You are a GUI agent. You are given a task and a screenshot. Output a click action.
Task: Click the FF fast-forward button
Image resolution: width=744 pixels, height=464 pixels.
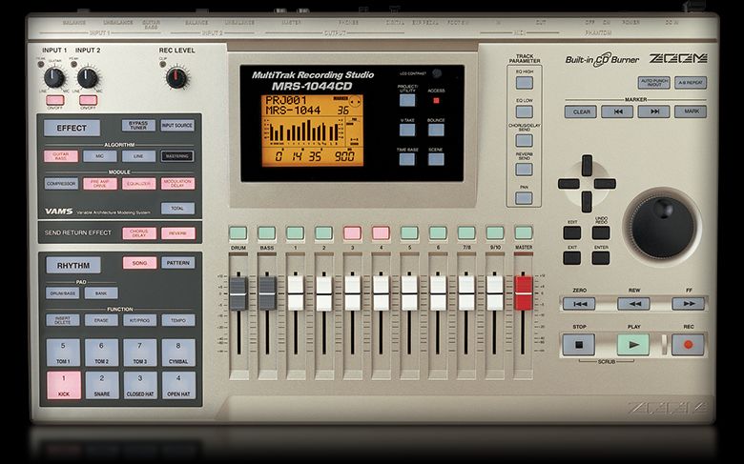[x=688, y=304]
